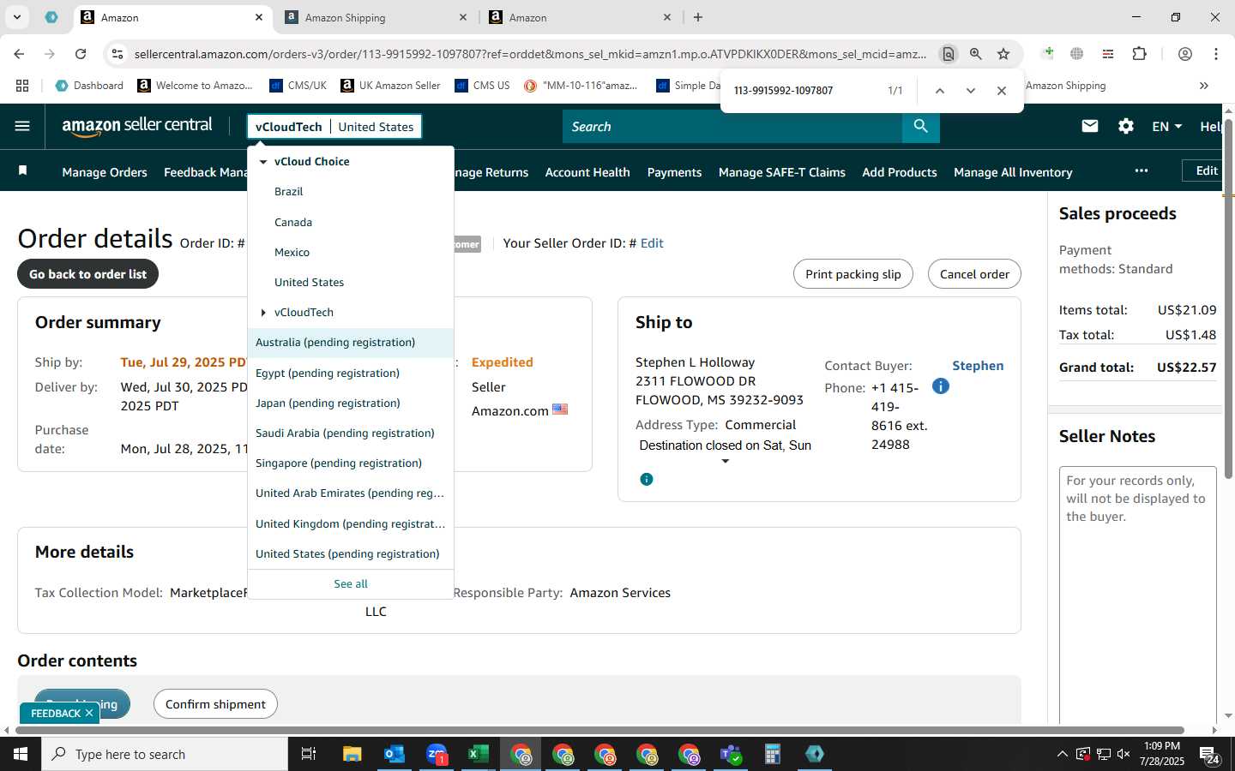Focus the Seller Central search field
This screenshot has width=1235, height=771.
coord(732,126)
